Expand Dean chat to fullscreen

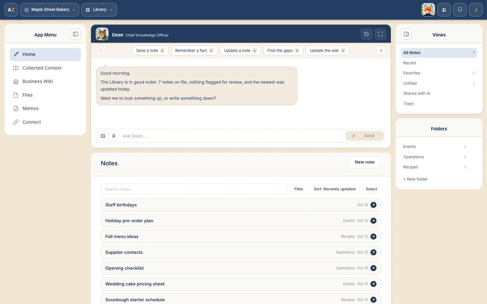[380, 34]
